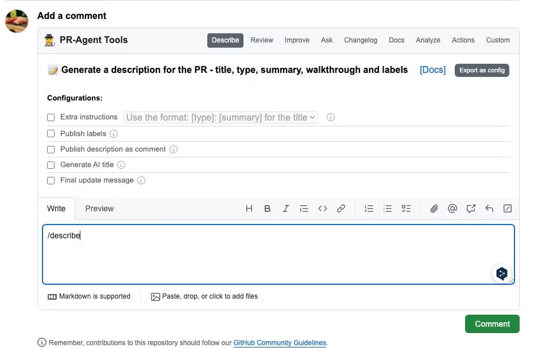Check the Publish labels option
This screenshot has height=348, width=534.
coord(51,133)
